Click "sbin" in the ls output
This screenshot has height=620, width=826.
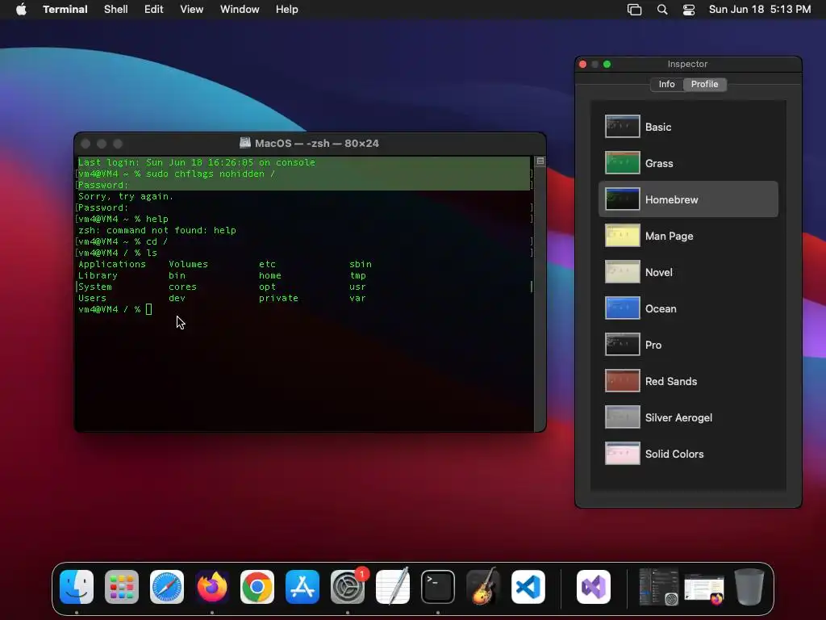click(361, 264)
